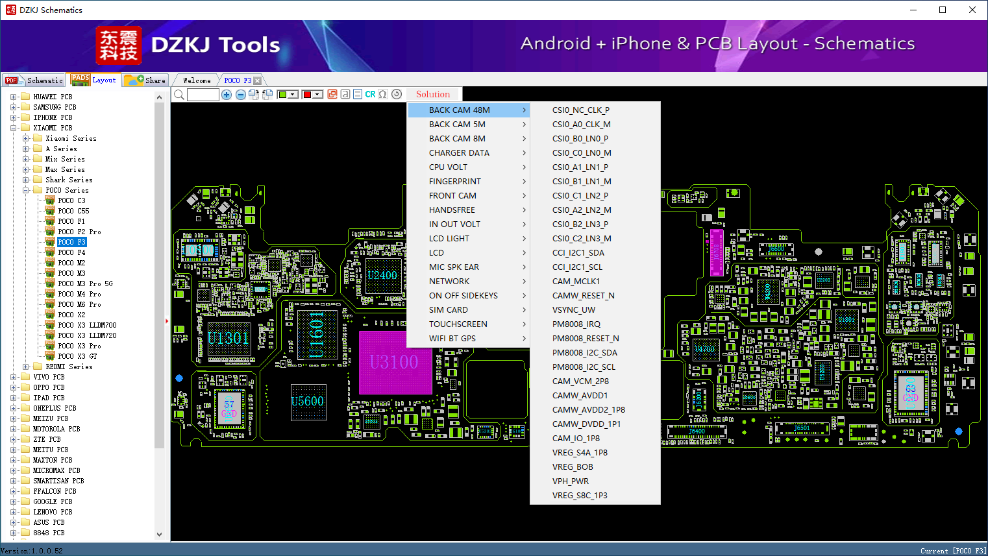The width and height of the screenshot is (988, 556).
Task: Click the PADS icon beside POCO C3
Action: (50, 200)
